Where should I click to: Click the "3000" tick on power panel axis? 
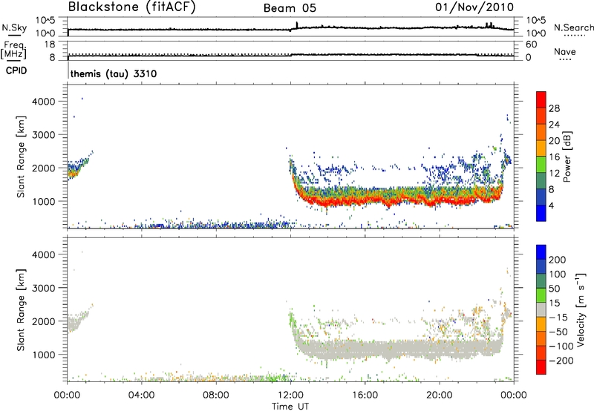click(44, 135)
